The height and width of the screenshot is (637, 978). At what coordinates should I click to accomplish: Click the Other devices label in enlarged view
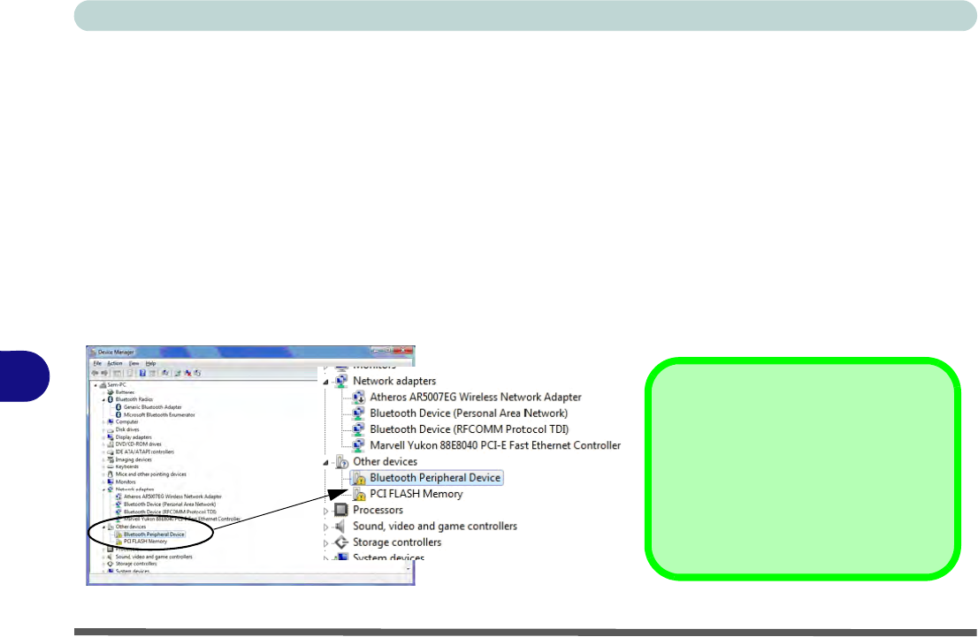click(385, 462)
